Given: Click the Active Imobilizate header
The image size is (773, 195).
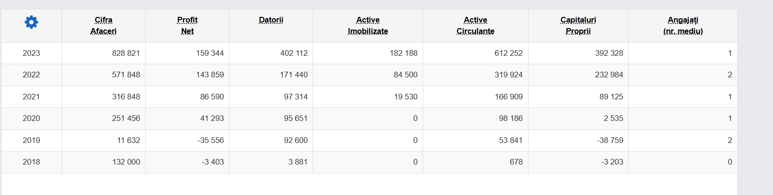Looking at the screenshot, I should click(368, 25).
